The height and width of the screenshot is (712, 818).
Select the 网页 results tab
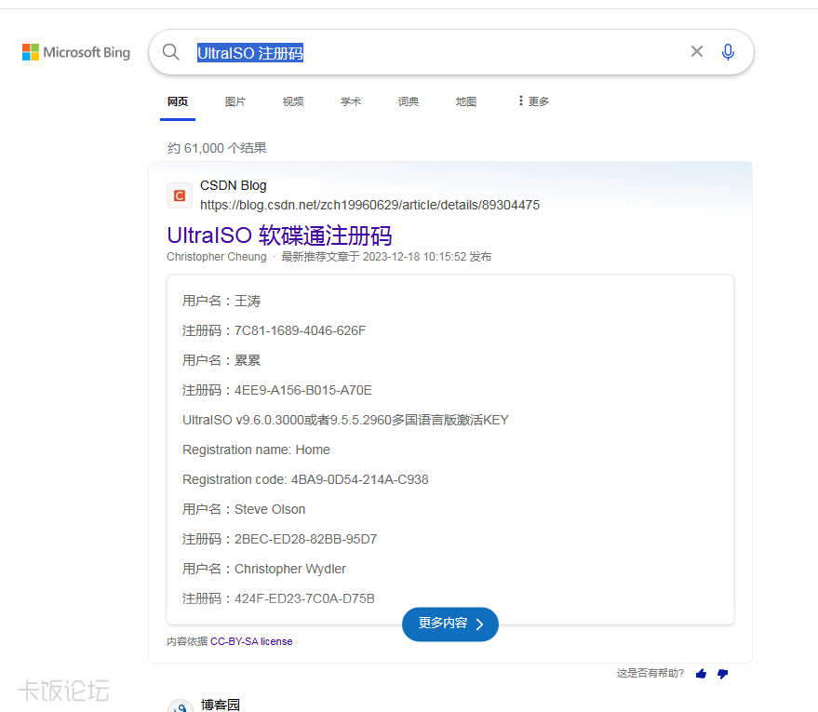click(x=178, y=101)
